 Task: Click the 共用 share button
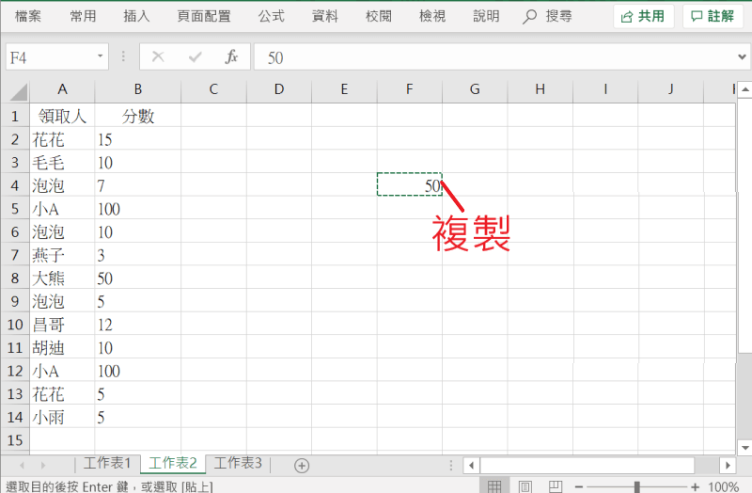643,16
